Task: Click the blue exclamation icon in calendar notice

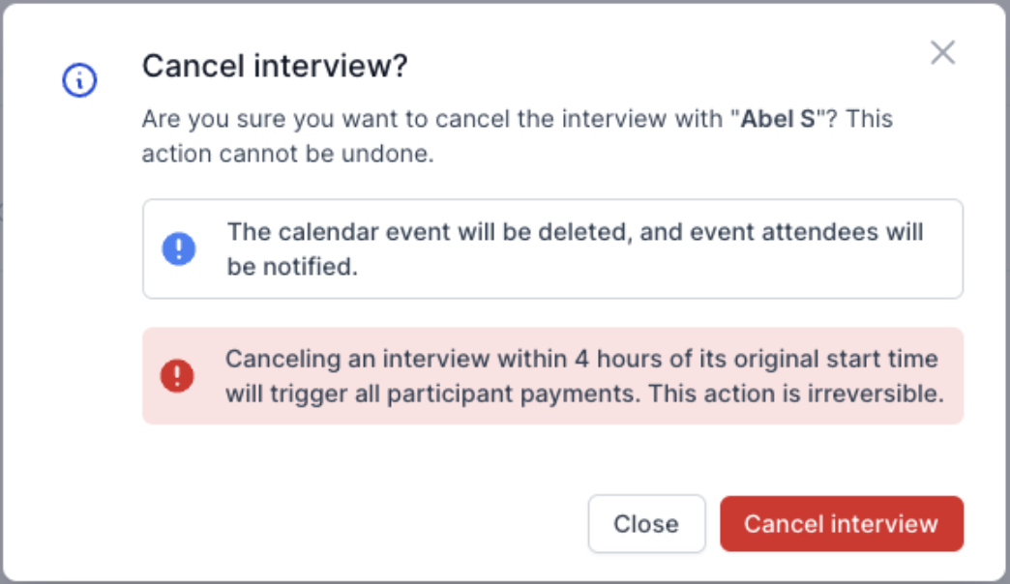Action: pos(178,249)
